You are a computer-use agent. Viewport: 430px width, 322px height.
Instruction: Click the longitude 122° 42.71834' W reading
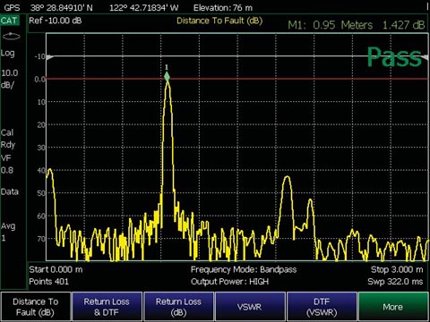pos(144,8)
